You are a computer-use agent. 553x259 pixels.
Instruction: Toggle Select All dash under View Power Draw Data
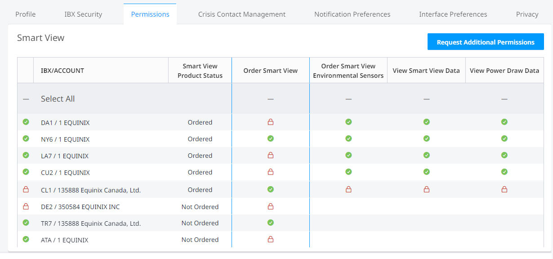504,99
